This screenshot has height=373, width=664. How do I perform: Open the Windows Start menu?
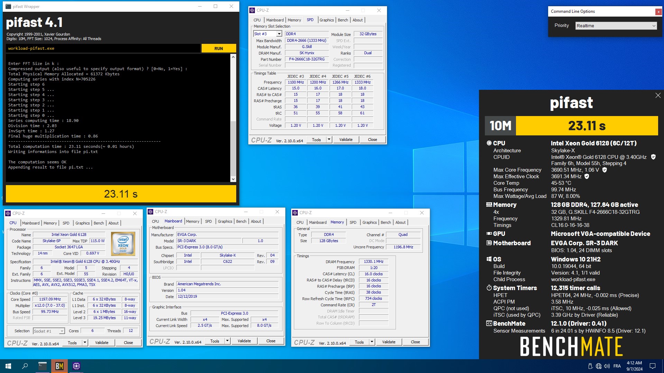point(8,366)
